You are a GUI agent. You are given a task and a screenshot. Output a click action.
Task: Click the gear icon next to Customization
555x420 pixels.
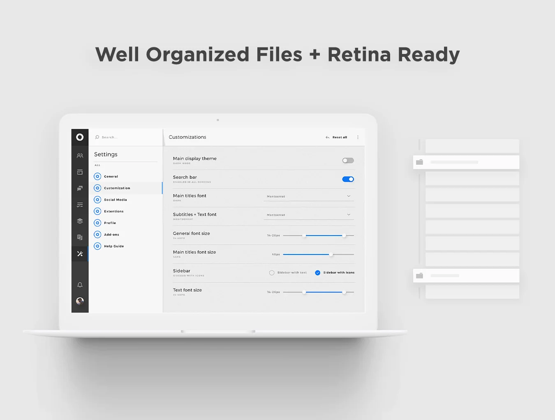pyautogui.click(x=97, y=188)
